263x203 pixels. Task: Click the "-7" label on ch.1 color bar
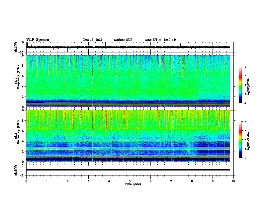pyautogui.click(x=245, y=103)
